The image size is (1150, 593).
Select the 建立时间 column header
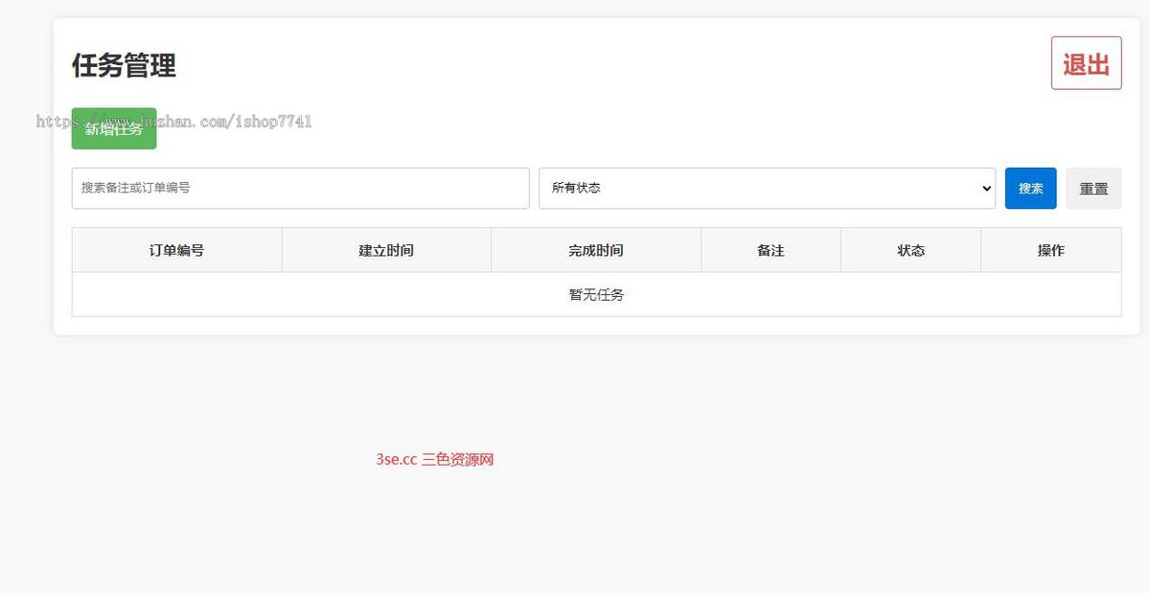[x=386, y=250]
